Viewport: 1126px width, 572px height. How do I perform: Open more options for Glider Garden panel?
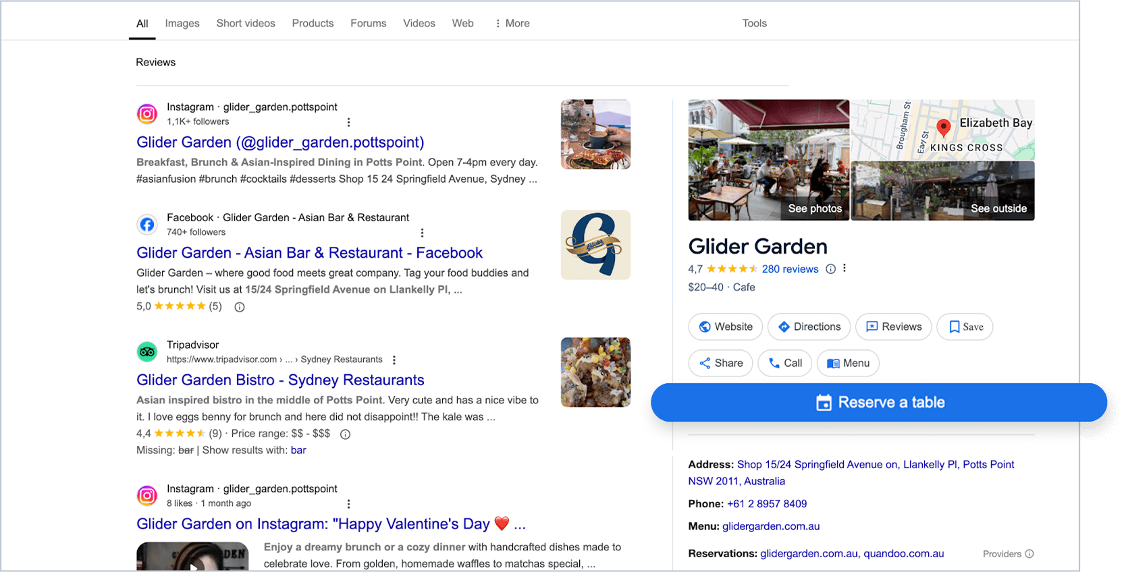click(844, 268)
